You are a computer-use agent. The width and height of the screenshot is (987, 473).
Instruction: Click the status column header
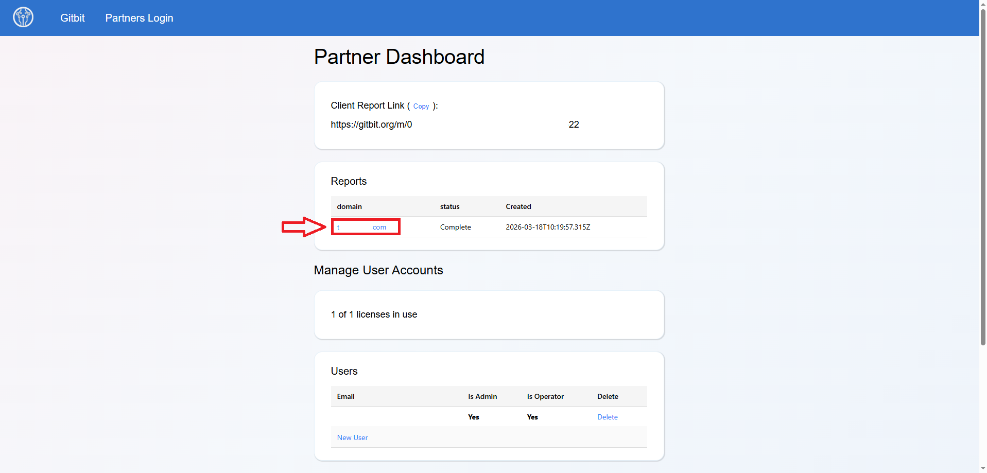point(449,206)
